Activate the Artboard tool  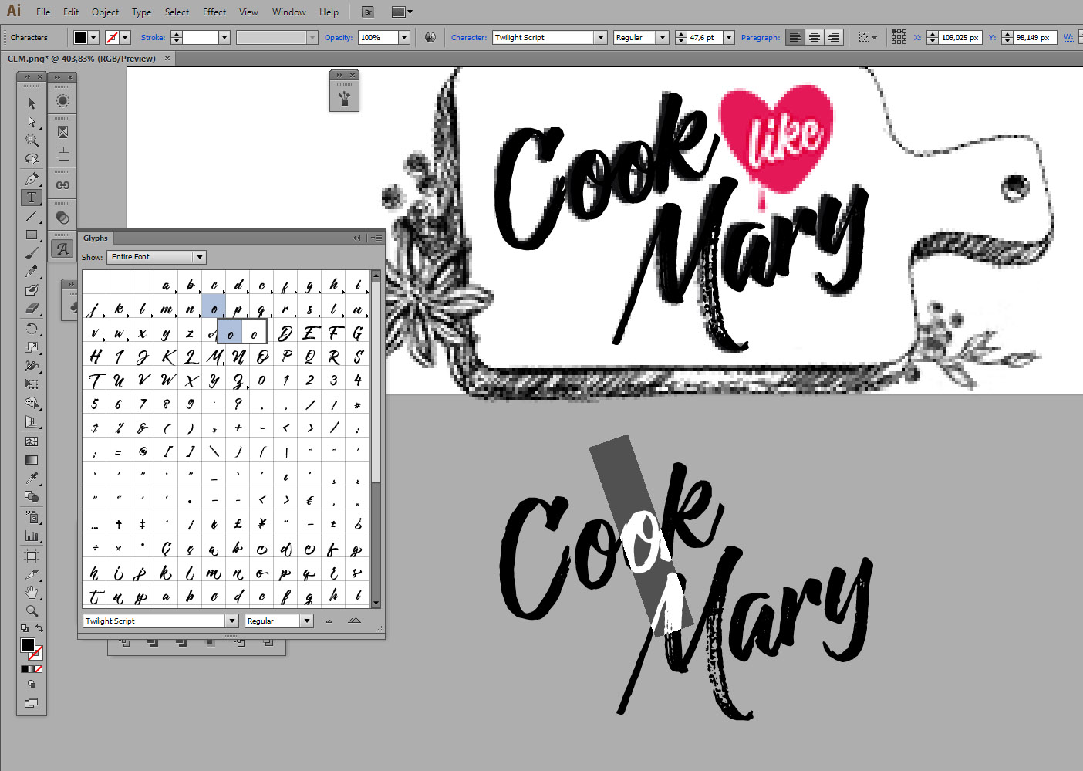32,556
